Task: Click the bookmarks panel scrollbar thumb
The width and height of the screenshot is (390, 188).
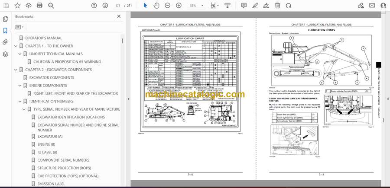Action: 122,41
